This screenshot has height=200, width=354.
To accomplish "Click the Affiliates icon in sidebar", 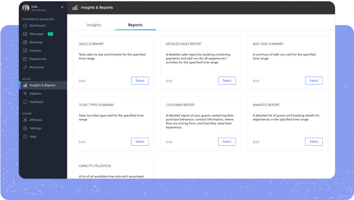I will tap(25, 120).
